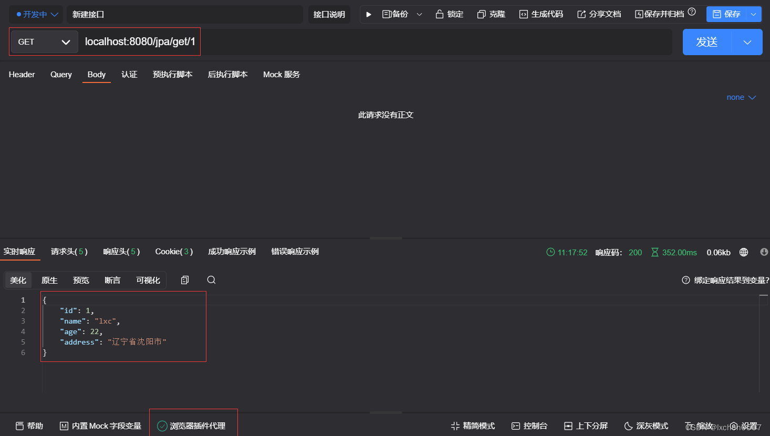770x436 pixels.
Task: Open the GET method dropdown
Action: tap(44, 41)
